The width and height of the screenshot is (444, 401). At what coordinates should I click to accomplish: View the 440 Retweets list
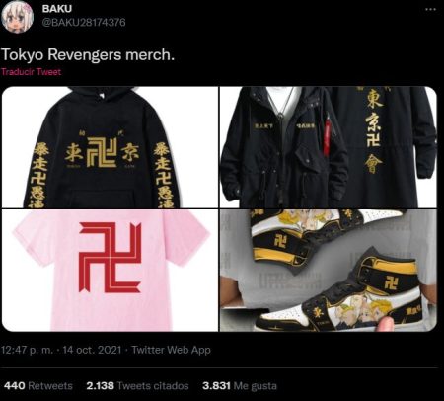(38, 385)
